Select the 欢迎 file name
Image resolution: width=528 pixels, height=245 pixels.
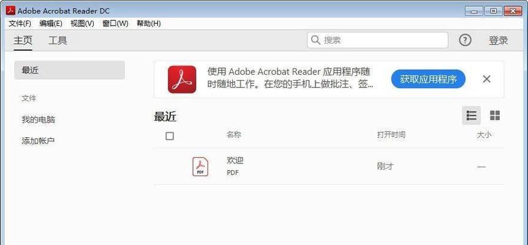coord(235,161)
